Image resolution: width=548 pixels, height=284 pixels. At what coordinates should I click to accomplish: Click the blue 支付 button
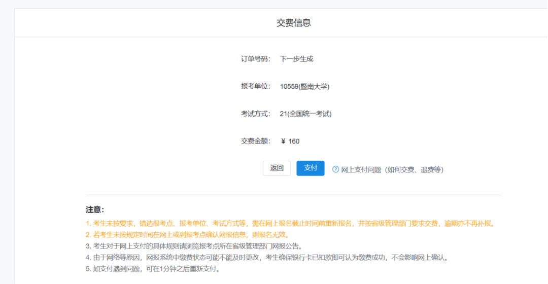click(x=310, y=168)
